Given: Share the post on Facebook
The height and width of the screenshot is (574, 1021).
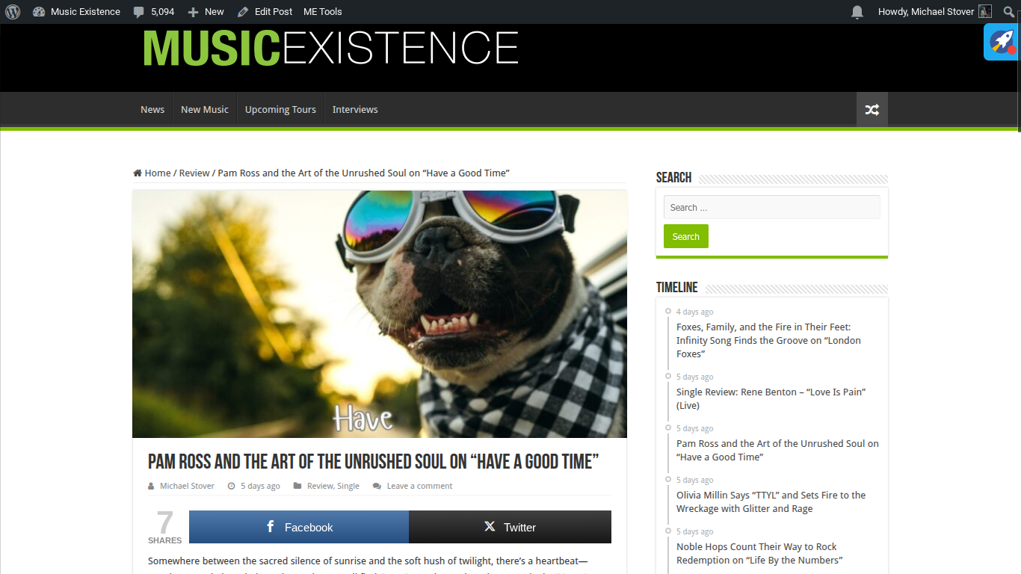Looking at the screenshot, I should click(x=299, y=527).
